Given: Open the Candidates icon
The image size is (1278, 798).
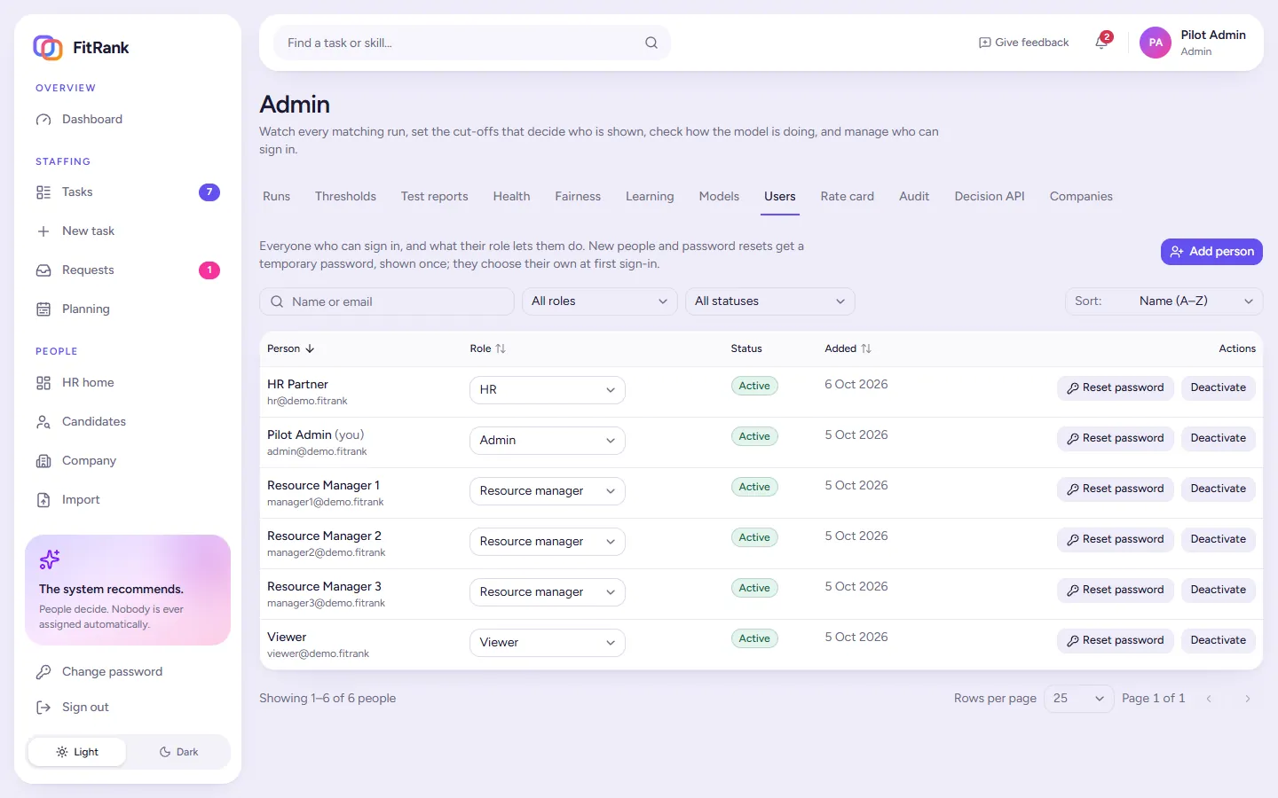Looking at the screenshot, I should (x=43, y=422).
